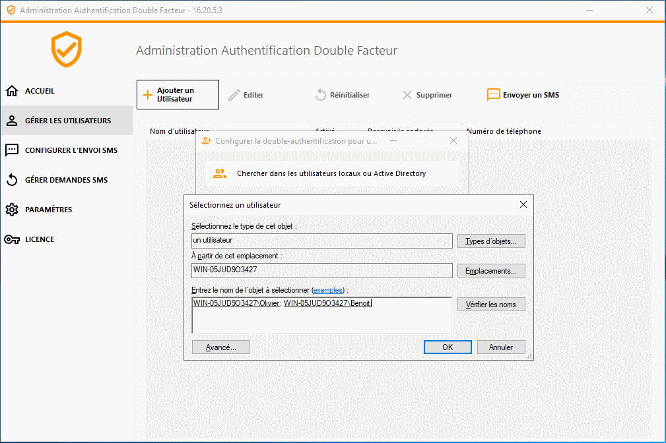Open the exemples hyperlink

[328, 290]
